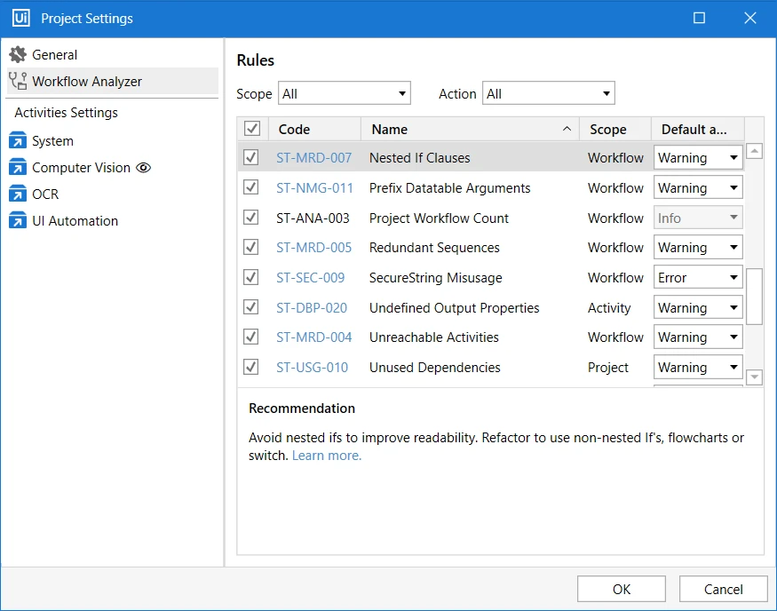Viewport: 777px width, 611px height.
Task: Uncheck the Prefix Datatable Arguments rule
Action: click(250, 187)
